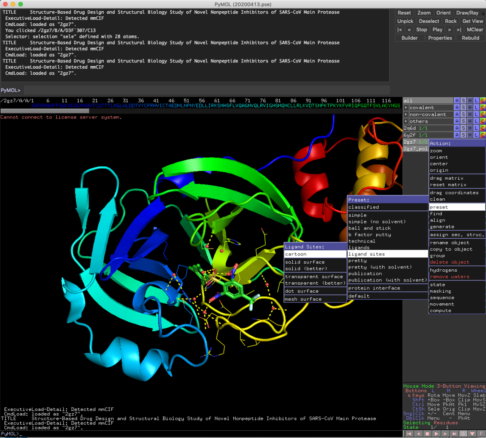Start playback using bottom triangle icon
The image size is (486, 438).
436,434
